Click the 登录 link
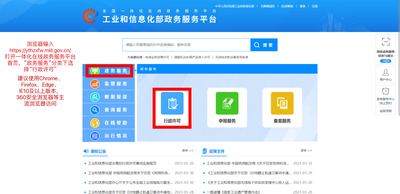The width and height of the screenshot is (400, 194). pos(302,6)
